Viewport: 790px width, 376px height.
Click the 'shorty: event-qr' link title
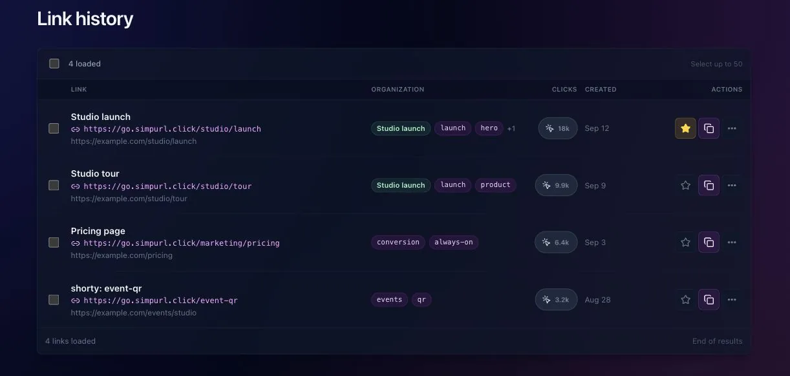(107, 288)
